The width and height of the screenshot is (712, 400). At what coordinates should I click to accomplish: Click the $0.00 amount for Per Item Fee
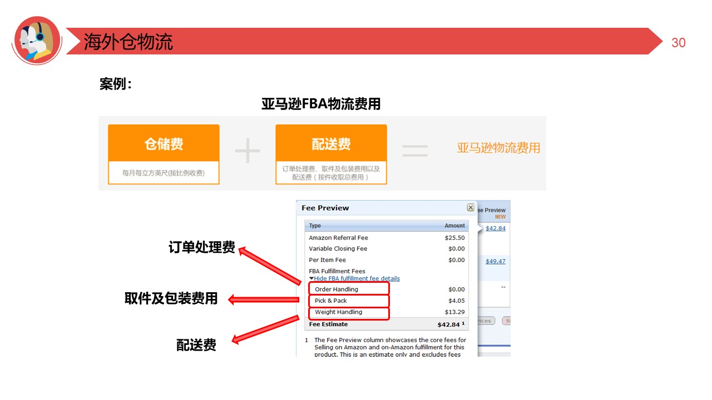click(457, 260)
